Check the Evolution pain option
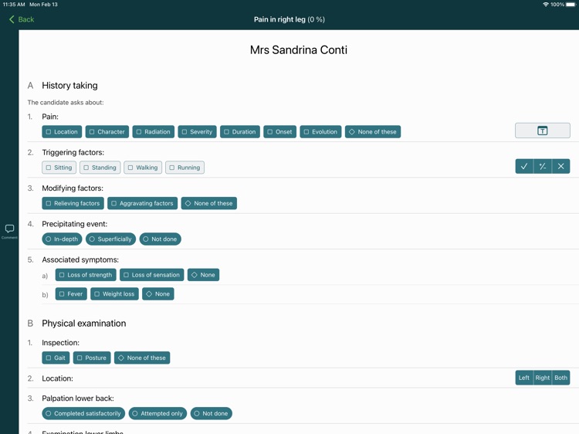Screen dimensions: 579x434 point(320,132)
